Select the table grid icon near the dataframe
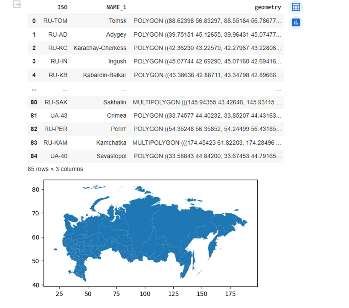The image size is (349, 308). (296, 7)
